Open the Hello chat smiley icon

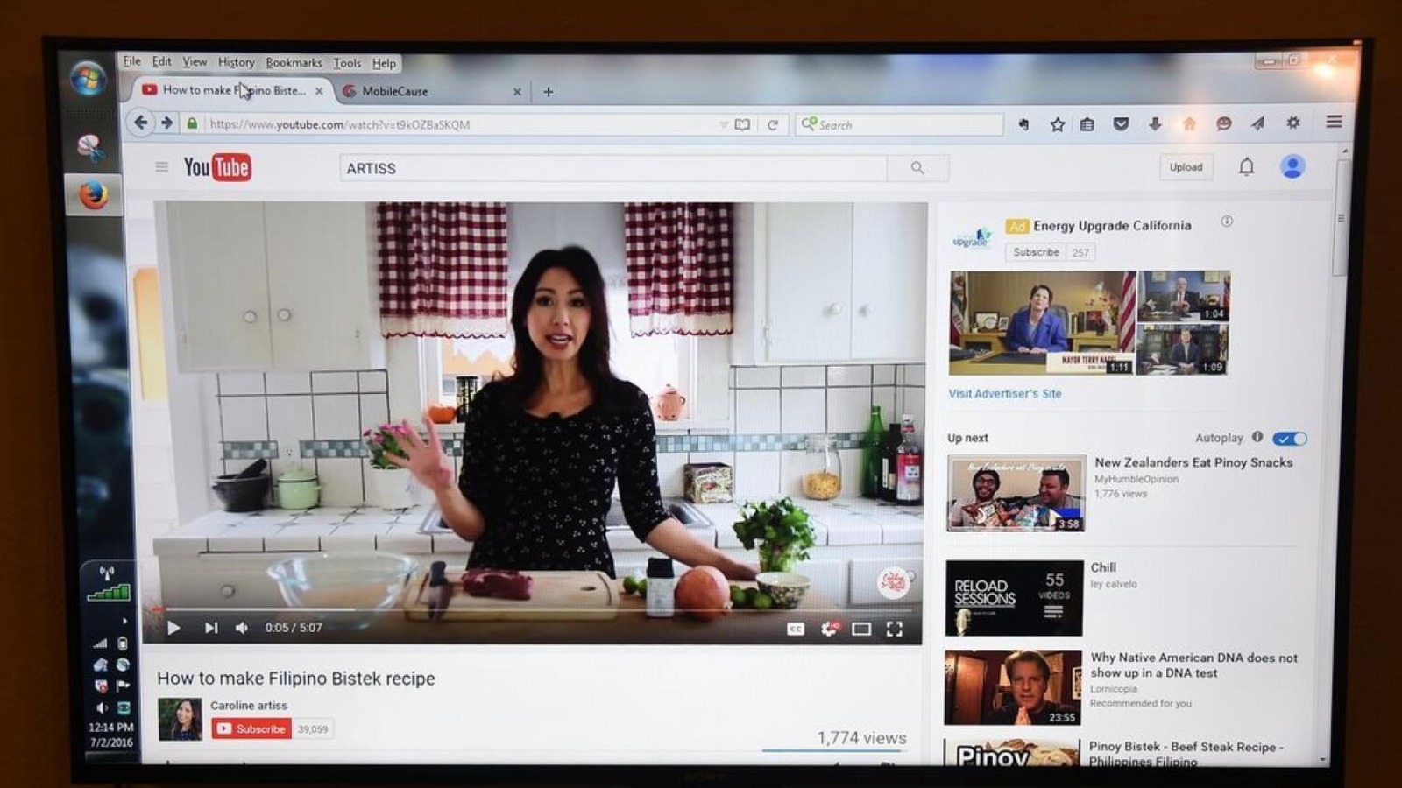pyautogui.click(x=1224, y=124)
